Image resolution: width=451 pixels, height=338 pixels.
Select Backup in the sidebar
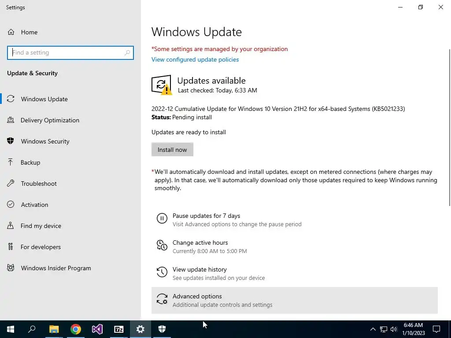point(70,162)
